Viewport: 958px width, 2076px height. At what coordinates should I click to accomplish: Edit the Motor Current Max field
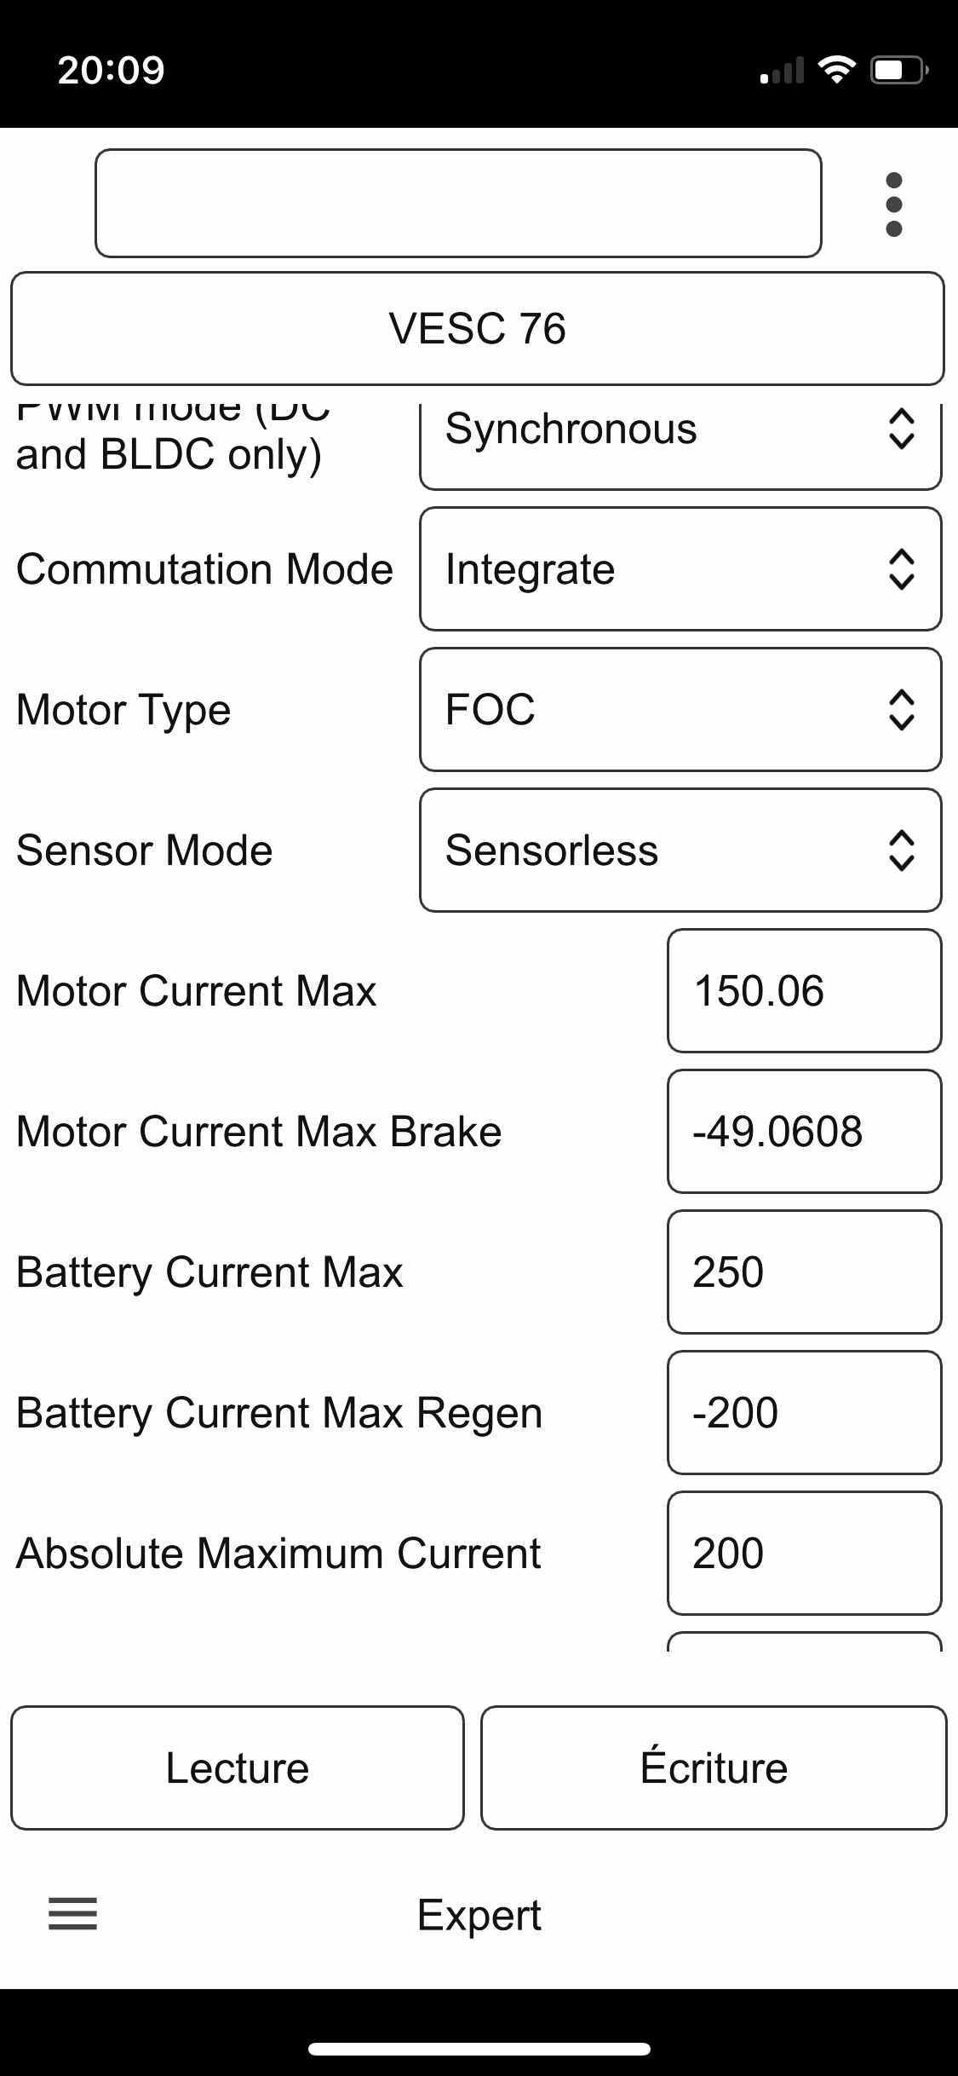tap(804, 991)
